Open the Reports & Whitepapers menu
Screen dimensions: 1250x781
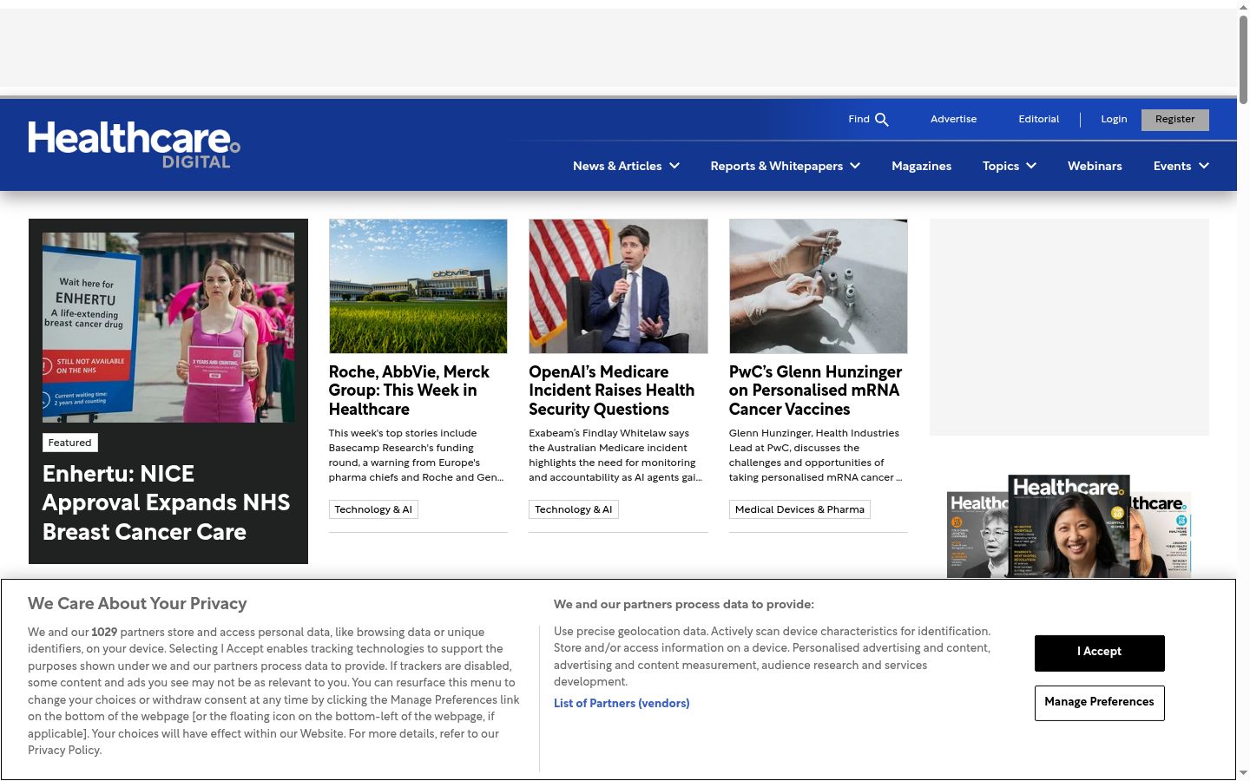(x=777, y=166)
